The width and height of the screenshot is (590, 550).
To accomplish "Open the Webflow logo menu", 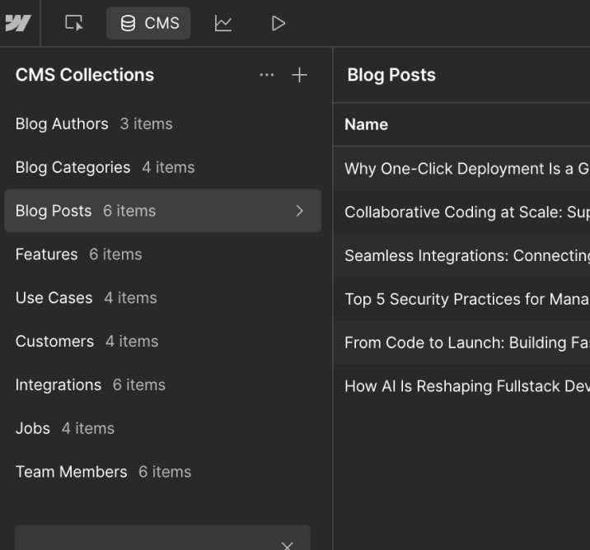I will [x=18, y=23].
